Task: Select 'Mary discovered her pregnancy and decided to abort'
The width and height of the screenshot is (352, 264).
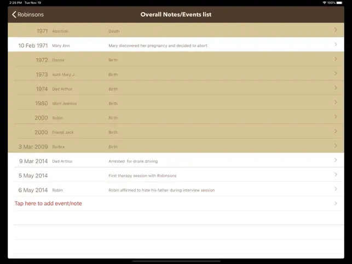Action: (x=158, y=45)
